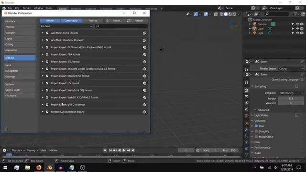306x172 pixels.
Task: Open the Output properties tab icon
Action: [x=247, y=97]
